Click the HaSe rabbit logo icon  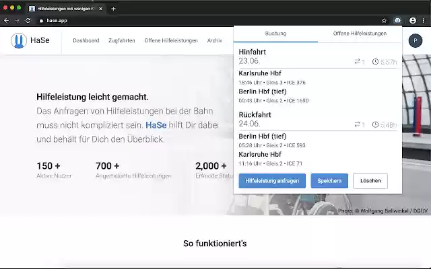pyautogui.click(x=19, y=40)
